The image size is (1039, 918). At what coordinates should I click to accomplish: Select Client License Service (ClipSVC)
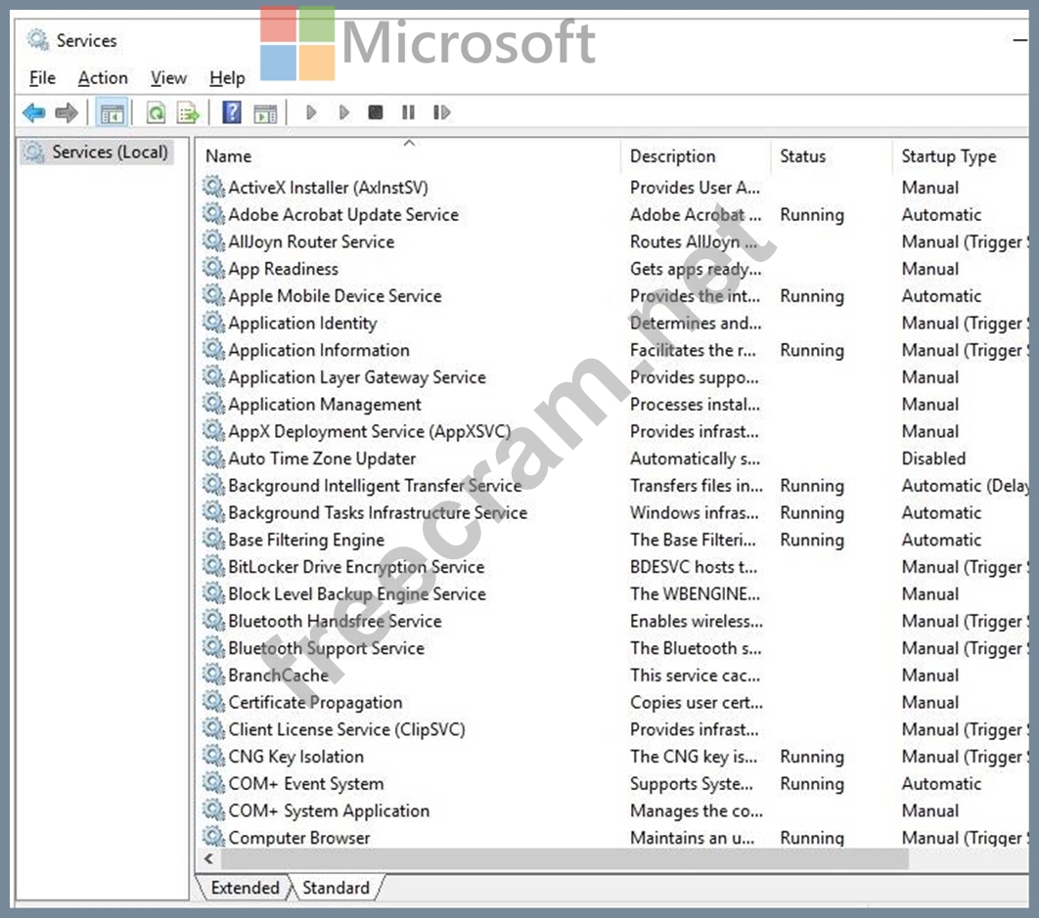point(346,730)
